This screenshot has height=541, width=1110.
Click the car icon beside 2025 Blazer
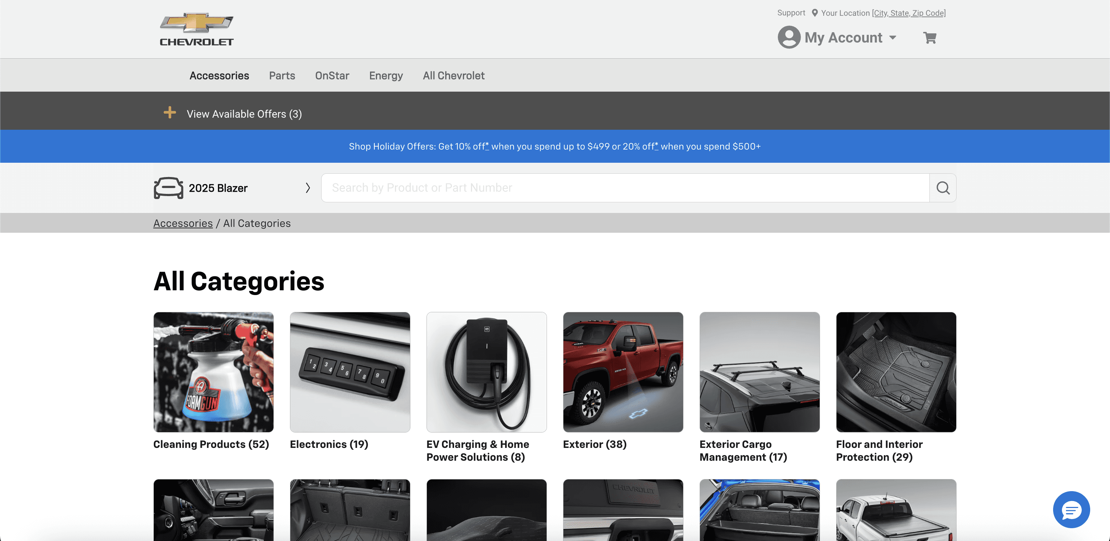168,188
